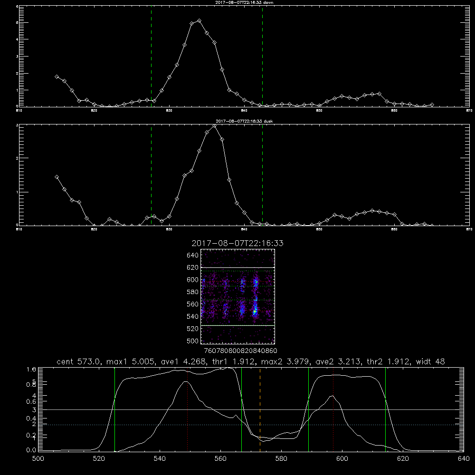Click the timestamp title above the spectrogram image
Viewport: 475px width, 475px height.
click(x=237, y=243)
